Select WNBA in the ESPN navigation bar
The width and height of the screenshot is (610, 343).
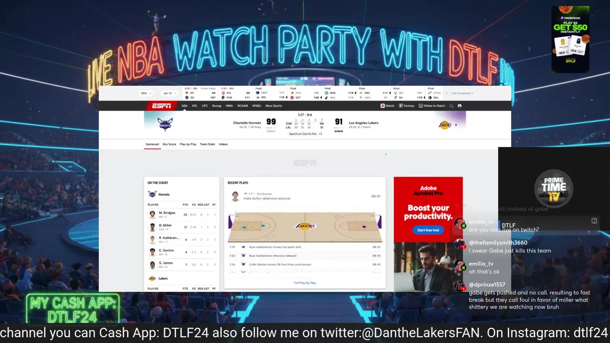click(256, 106)
